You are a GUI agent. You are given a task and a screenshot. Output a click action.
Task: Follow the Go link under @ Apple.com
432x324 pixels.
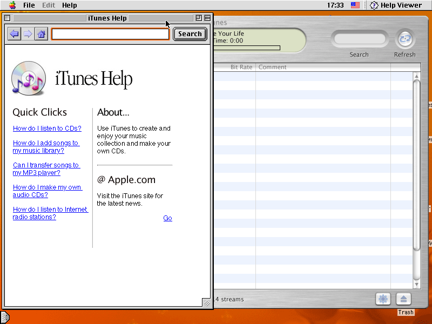tap(167, 218)
